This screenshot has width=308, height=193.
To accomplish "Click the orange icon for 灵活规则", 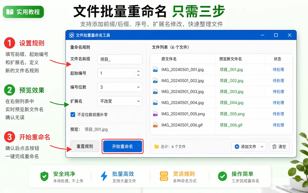I will 164,176.
